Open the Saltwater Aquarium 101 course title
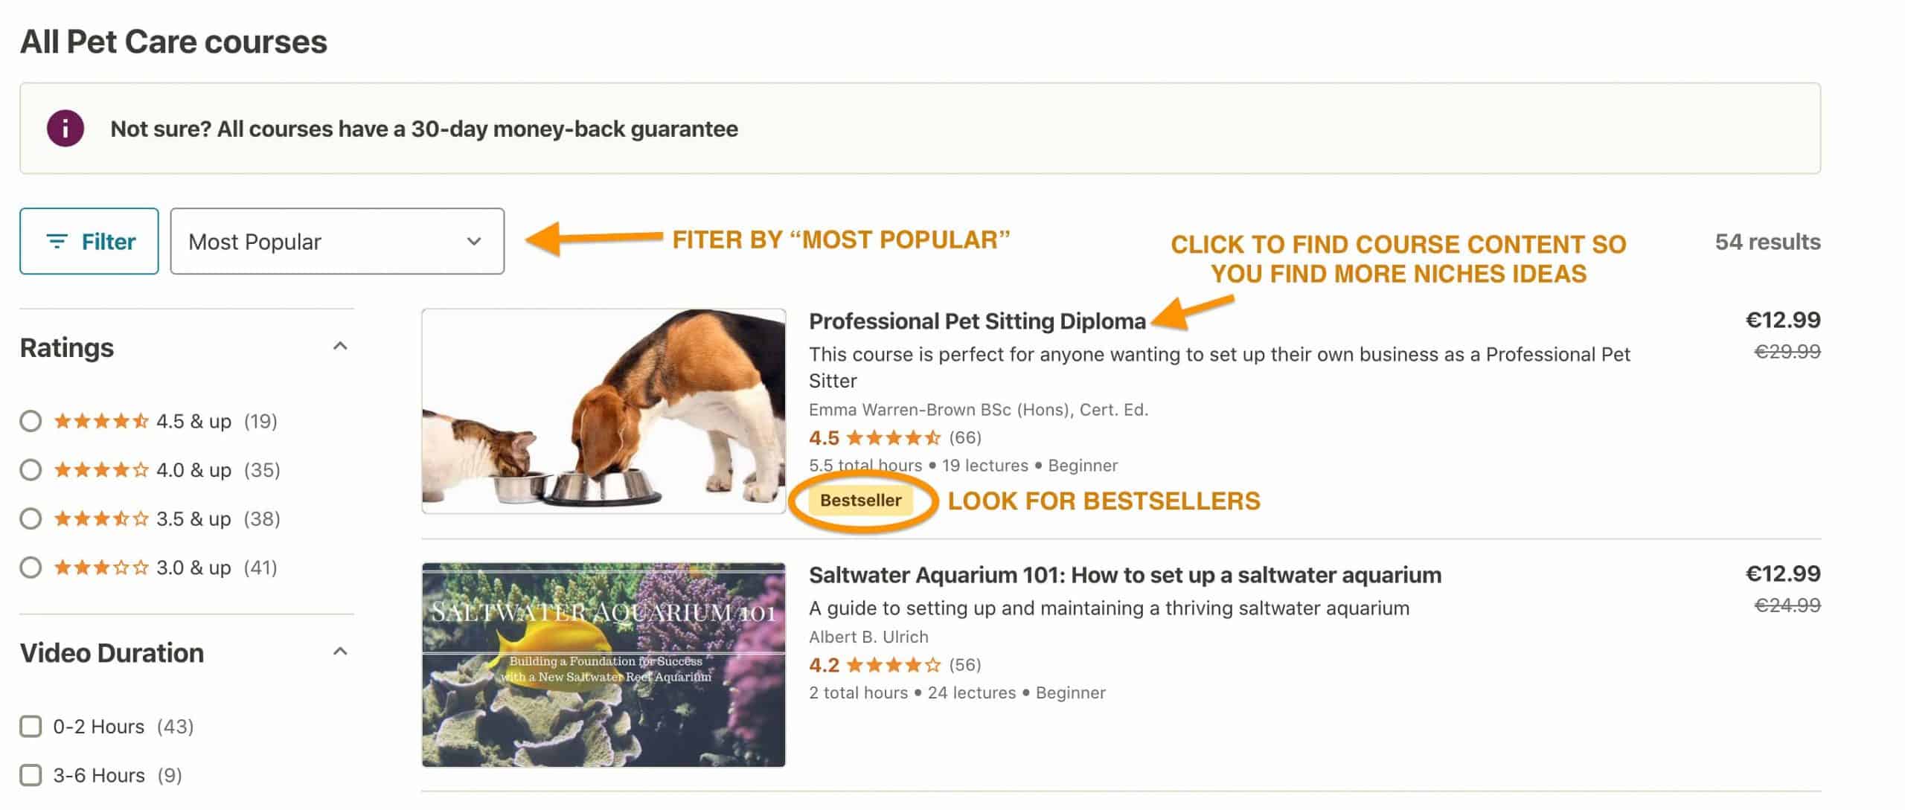Viewport: 1905px width, 810px height. pyautogui.click(x=1125, y=575)
